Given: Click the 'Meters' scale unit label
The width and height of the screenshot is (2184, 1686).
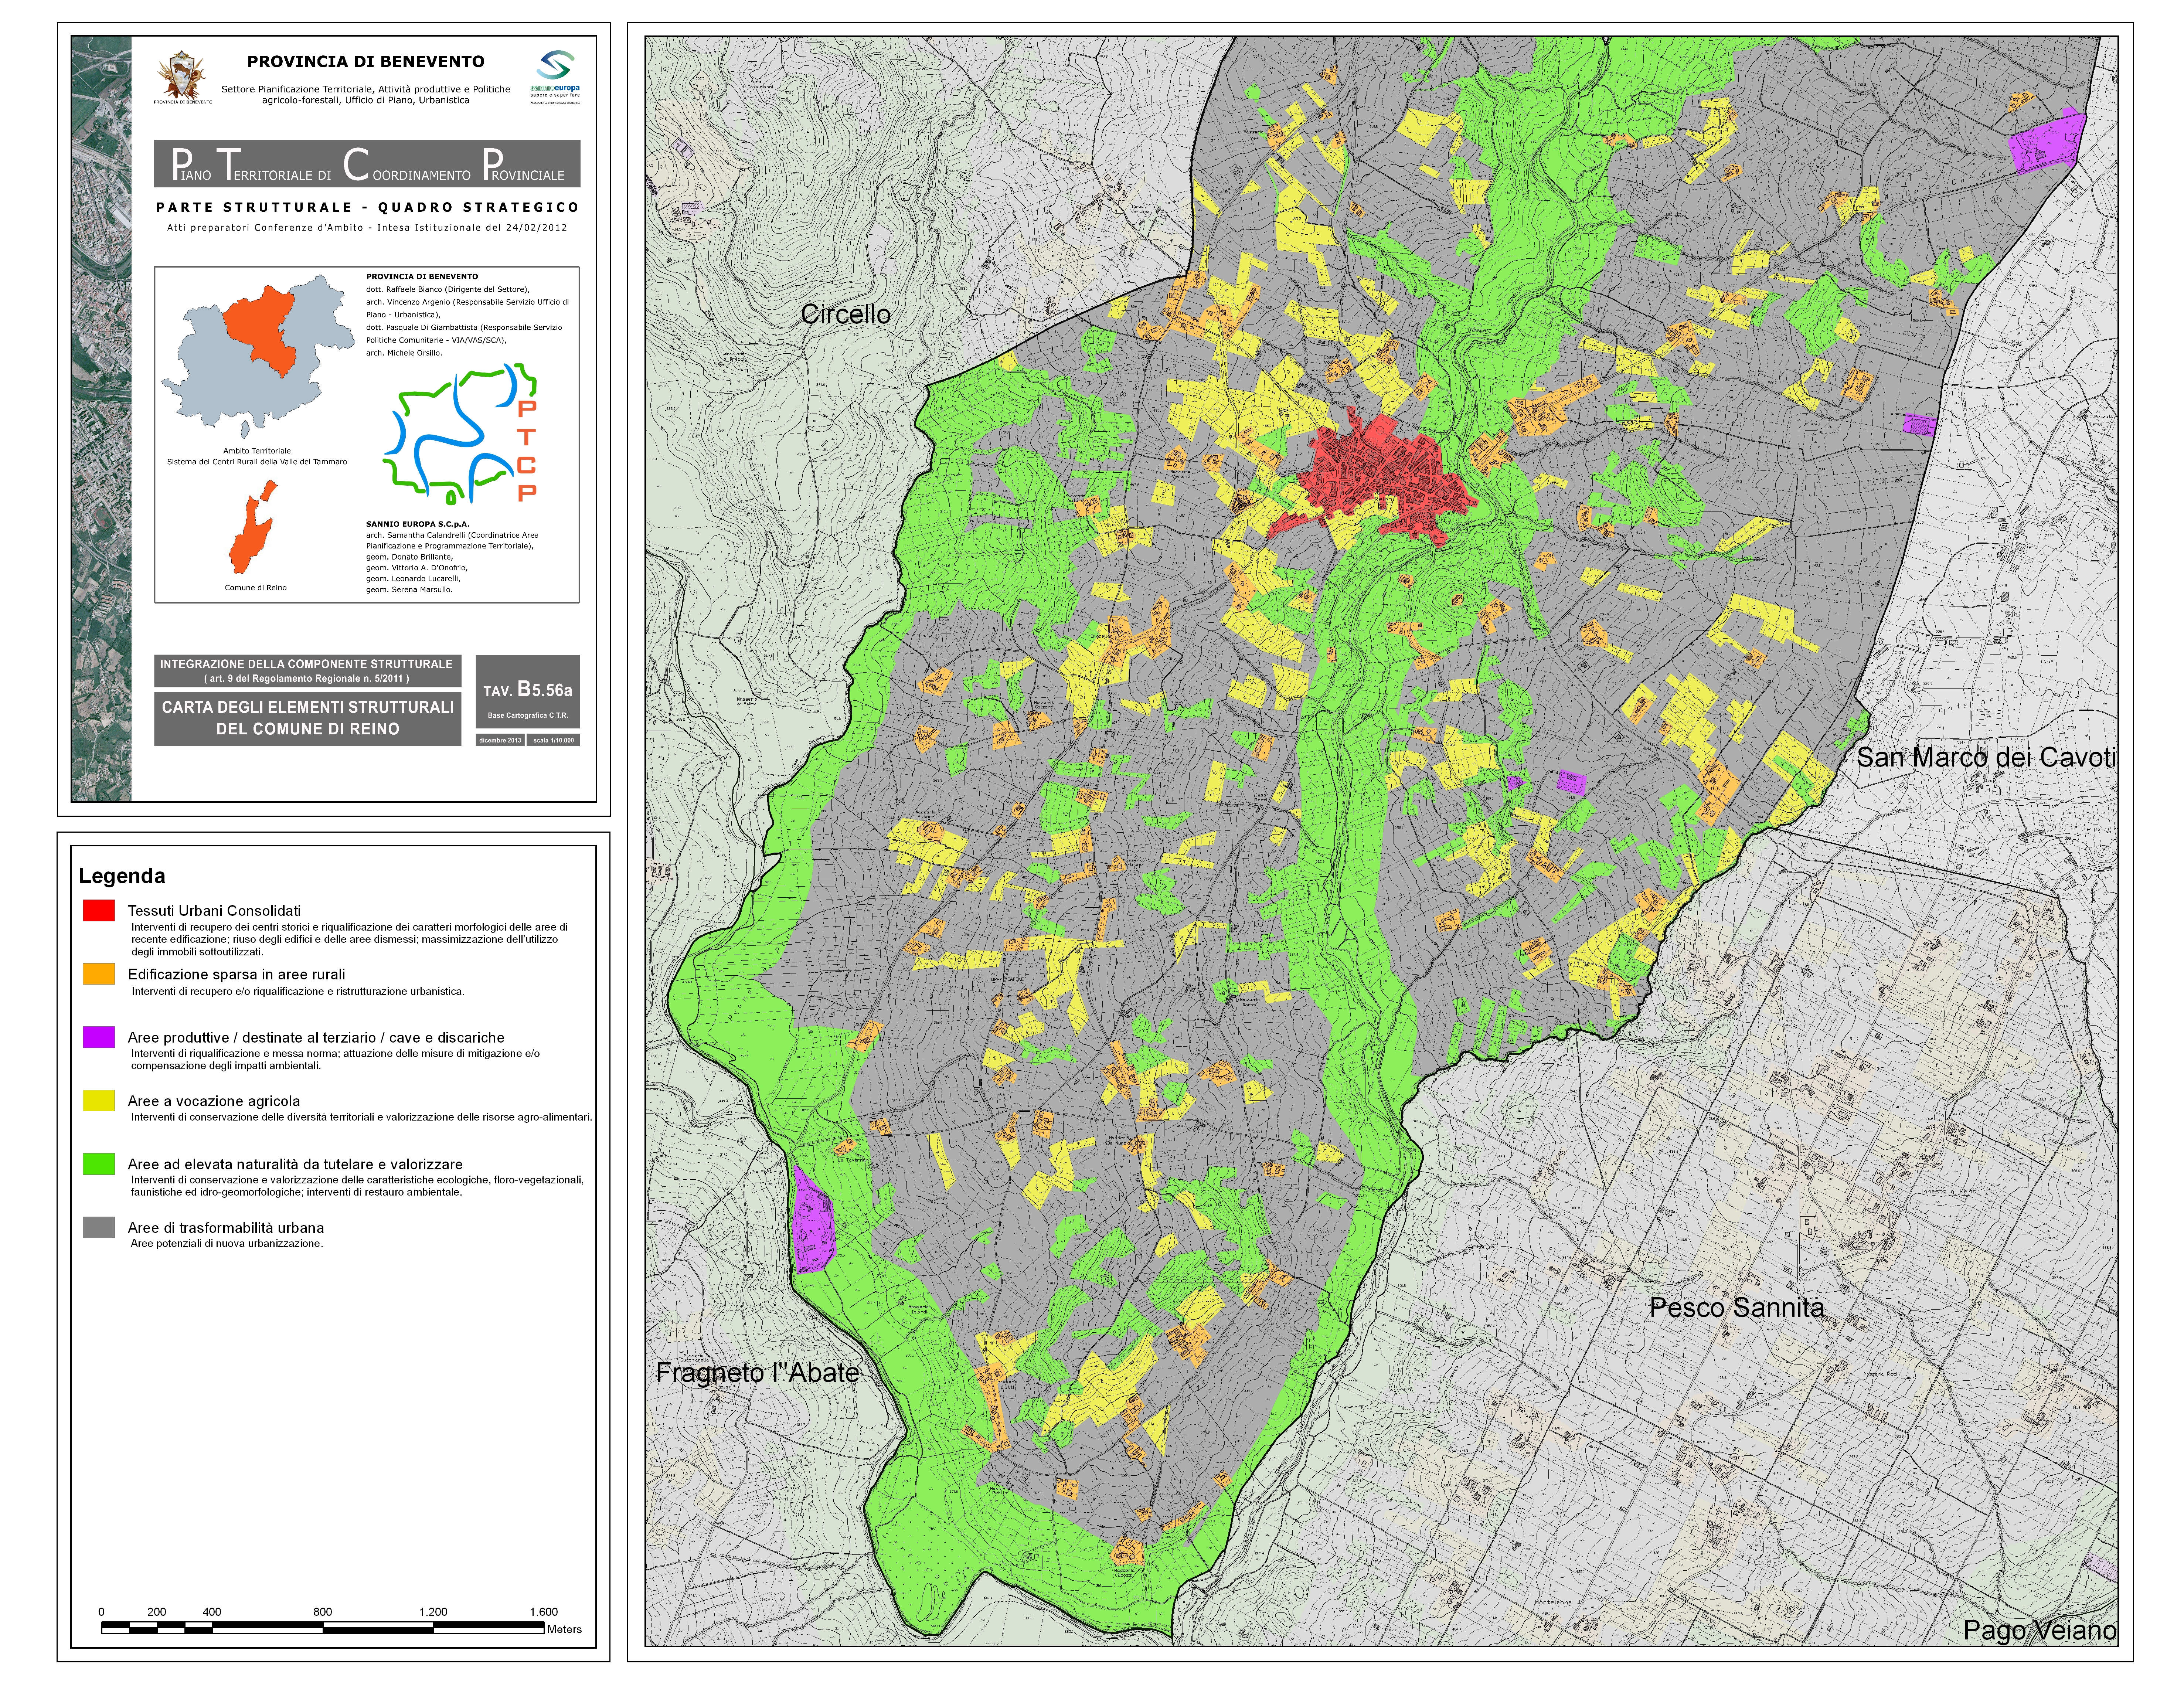Looking at the screenshot, I should pyautogui.click(x=564, y=1629).
